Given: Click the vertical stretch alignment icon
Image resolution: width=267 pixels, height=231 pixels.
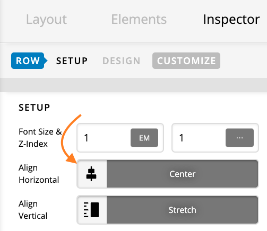Looking at the screenshot, I should pos(91,210).
